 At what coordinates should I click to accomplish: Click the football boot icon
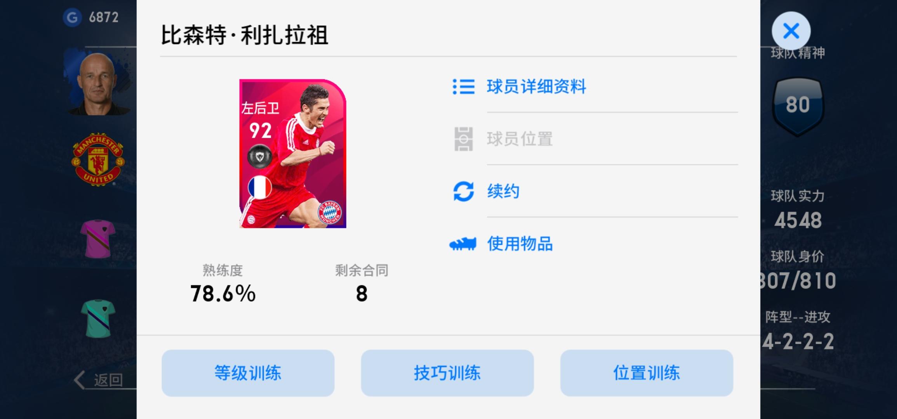tap(462, 244)
